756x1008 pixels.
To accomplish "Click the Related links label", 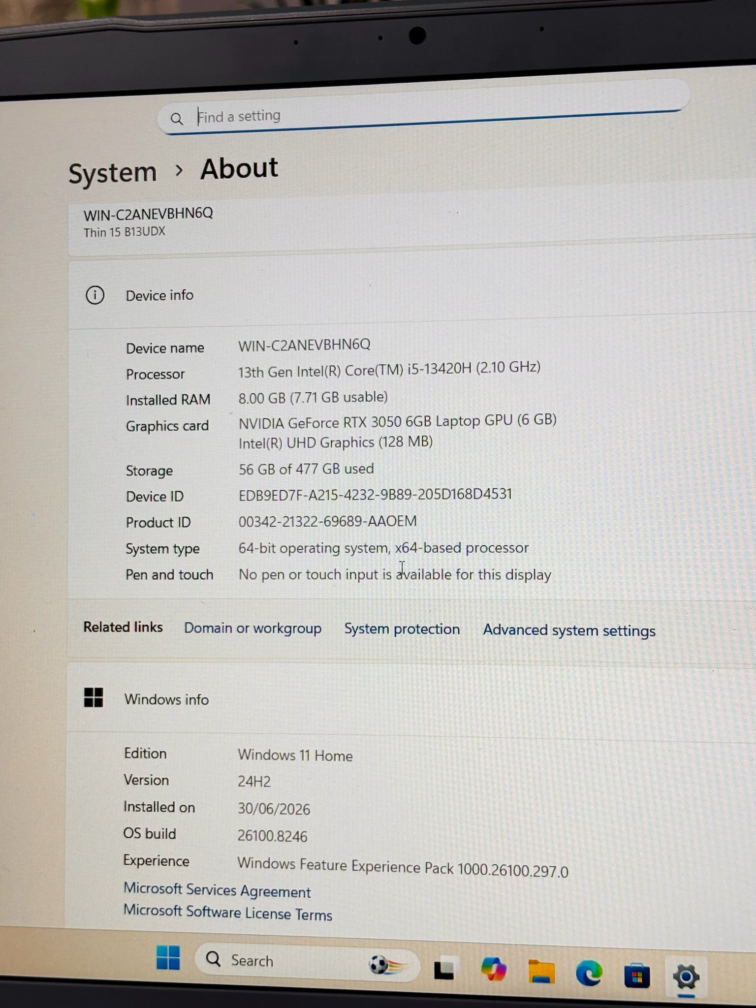I will (x=123, y=627).
